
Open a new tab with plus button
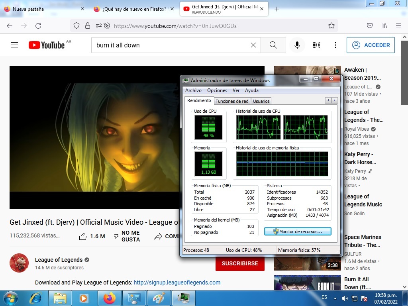277,9
